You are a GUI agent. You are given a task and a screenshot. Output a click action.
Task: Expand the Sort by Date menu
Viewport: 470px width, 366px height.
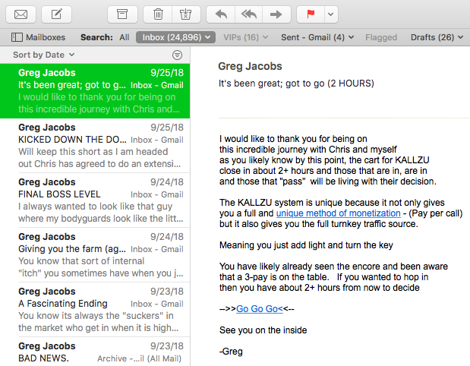click(43, 55)
